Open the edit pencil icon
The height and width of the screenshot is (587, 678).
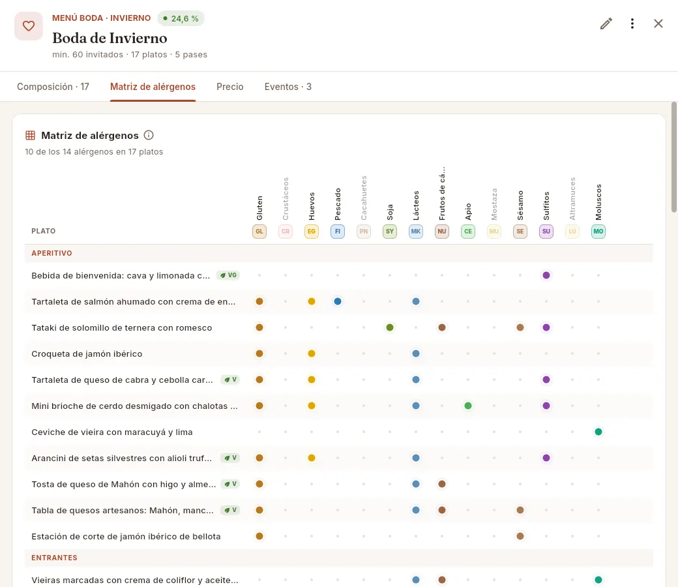606,23
